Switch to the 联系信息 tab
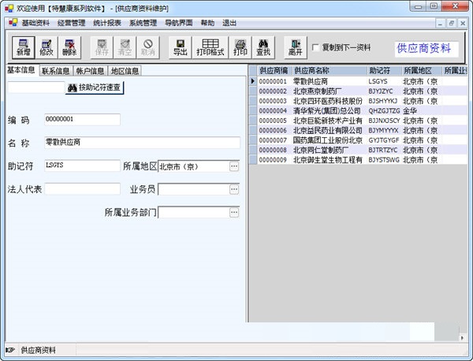Viewport: 473px width, 361px height. point(56,71)
